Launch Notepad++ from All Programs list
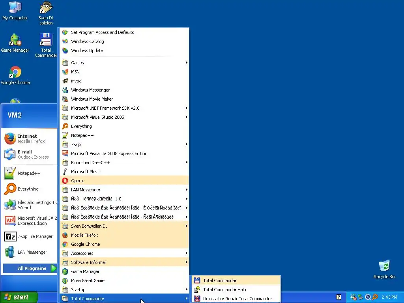The width and height of the screenshot is (404, 303). tap(124, 135)
